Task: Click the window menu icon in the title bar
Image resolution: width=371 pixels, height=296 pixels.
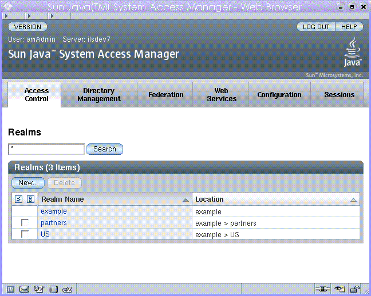Action: (x=7, y=6)
